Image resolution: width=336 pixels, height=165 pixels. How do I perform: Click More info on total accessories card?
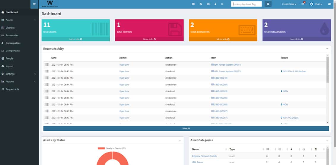tap(223, 39)
